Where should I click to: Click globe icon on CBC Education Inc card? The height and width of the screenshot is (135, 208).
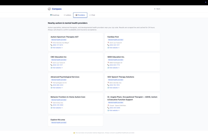tap(51, 68)
